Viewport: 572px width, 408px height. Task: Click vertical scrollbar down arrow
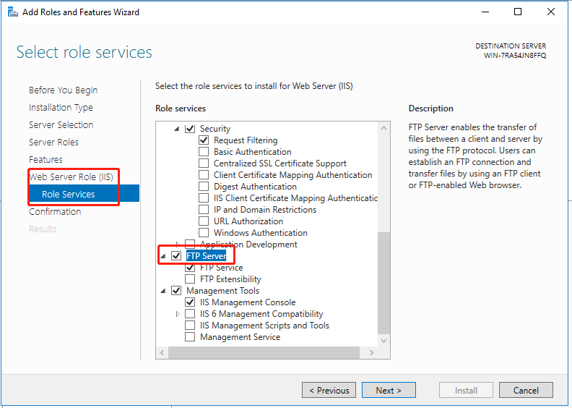[383, 341]
